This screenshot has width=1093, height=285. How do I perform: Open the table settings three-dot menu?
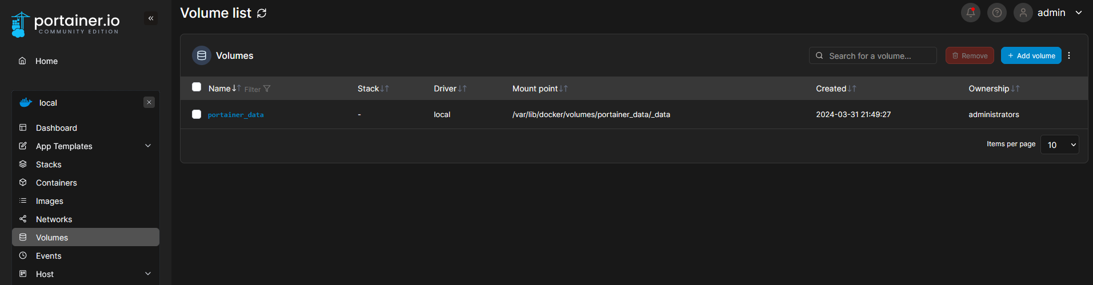[x=1069, y=55]
